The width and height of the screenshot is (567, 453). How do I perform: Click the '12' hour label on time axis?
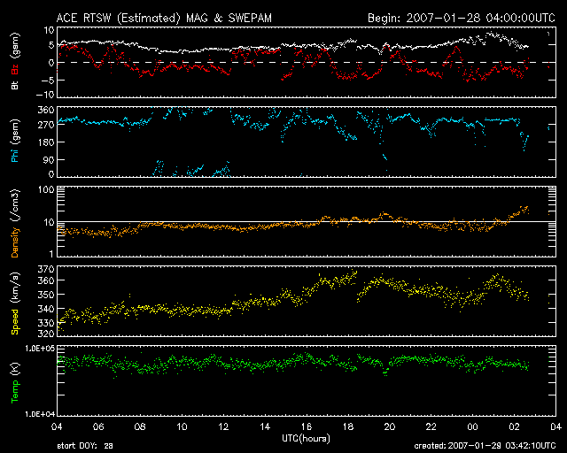(x=223, y=426)
